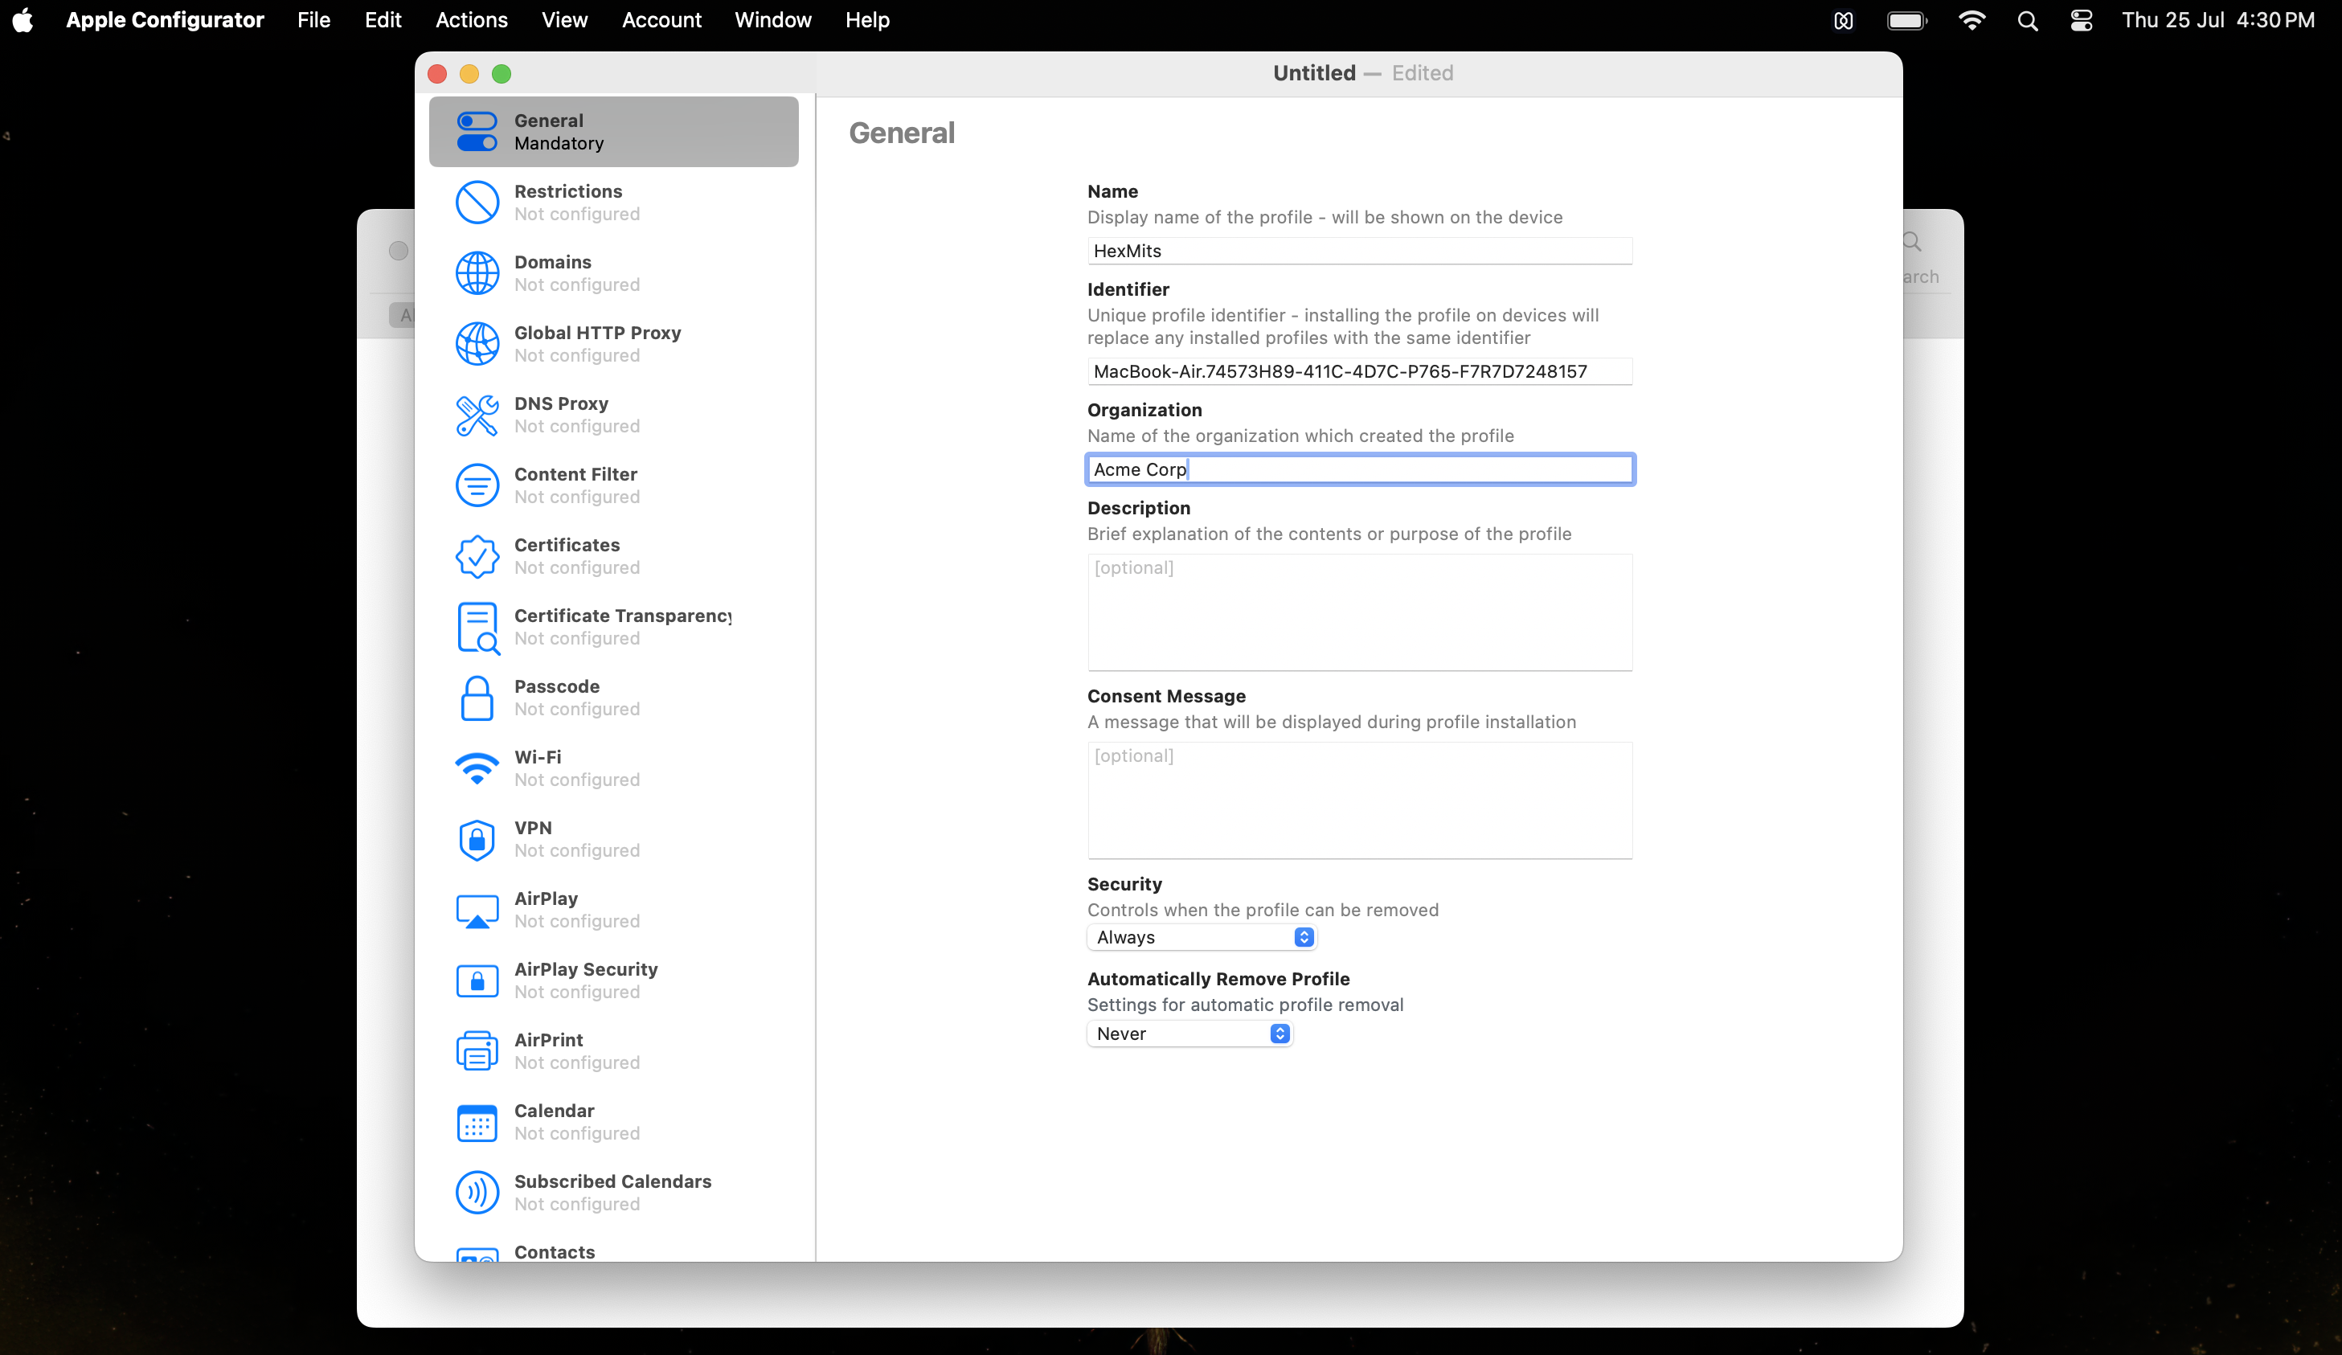This screenshot has height=1355, width=2342.
Task: Select Restrictions label in sidebar
Action: click(x=568, y=191)
